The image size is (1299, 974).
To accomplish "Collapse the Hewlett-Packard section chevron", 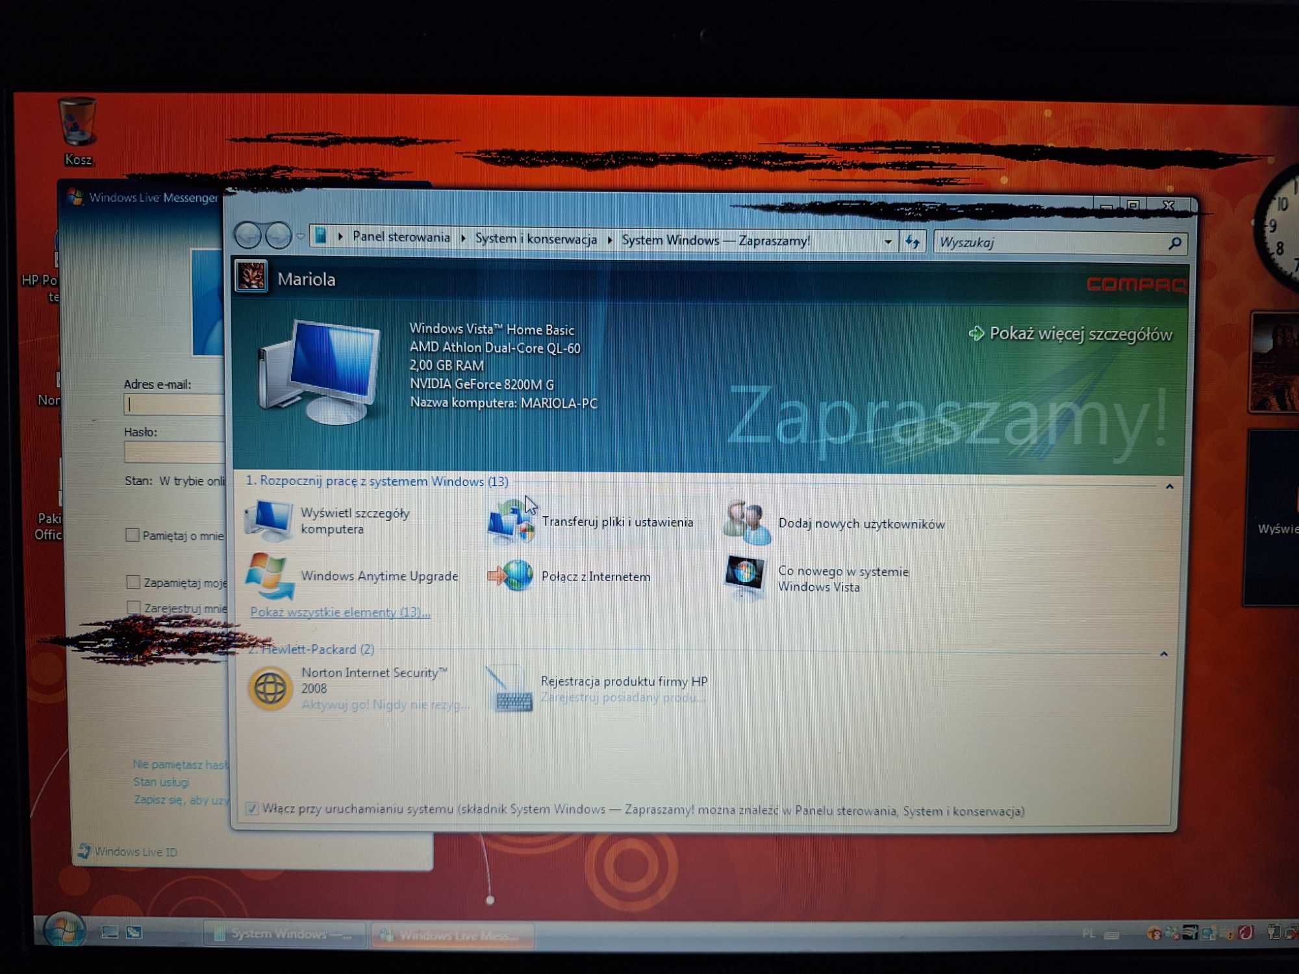I will (1163, 654).
